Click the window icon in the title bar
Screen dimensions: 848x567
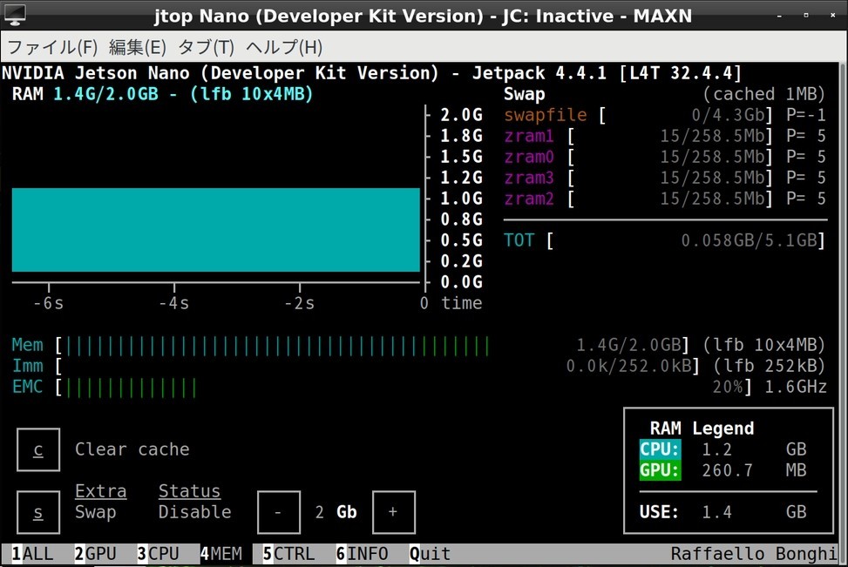tap(15, 15)
